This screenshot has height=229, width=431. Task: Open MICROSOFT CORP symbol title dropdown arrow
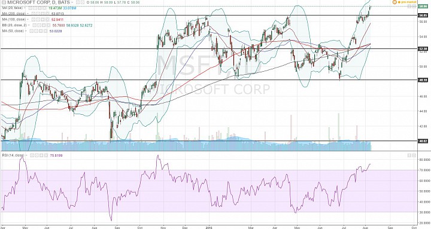click(x=72, y=2)
